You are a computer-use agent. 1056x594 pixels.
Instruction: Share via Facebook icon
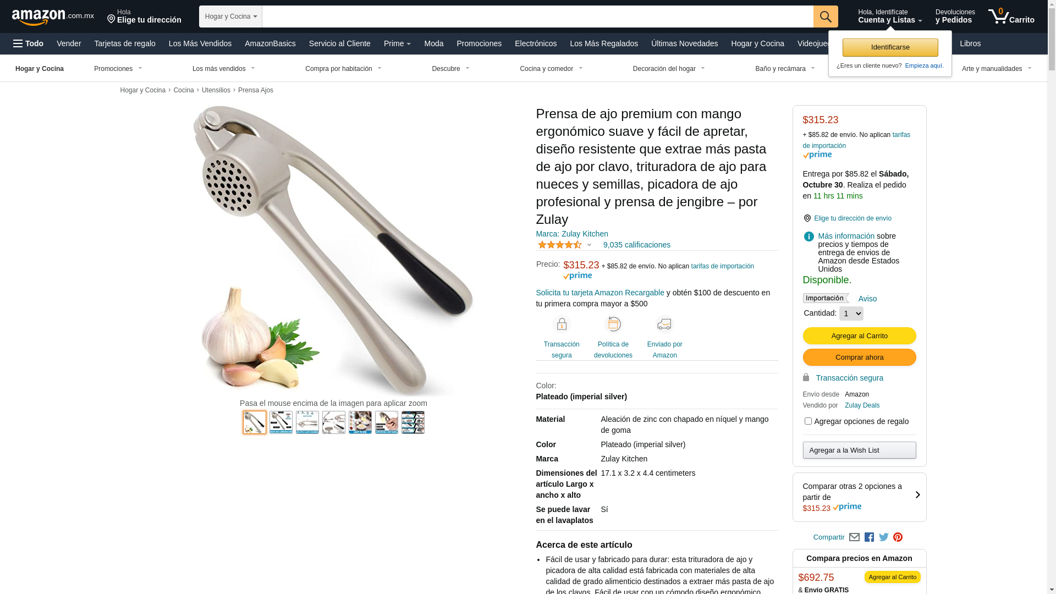point(869,537)
